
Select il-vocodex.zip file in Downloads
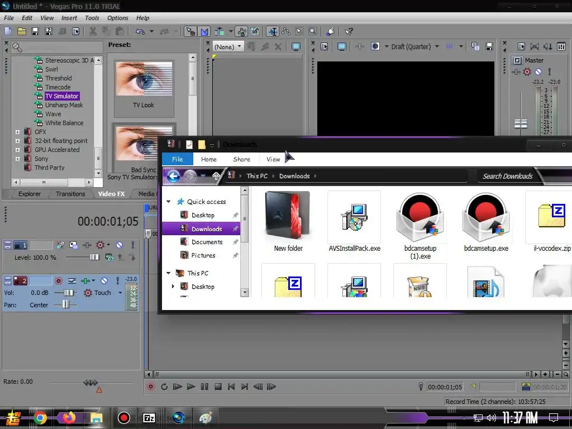[551, 222]
